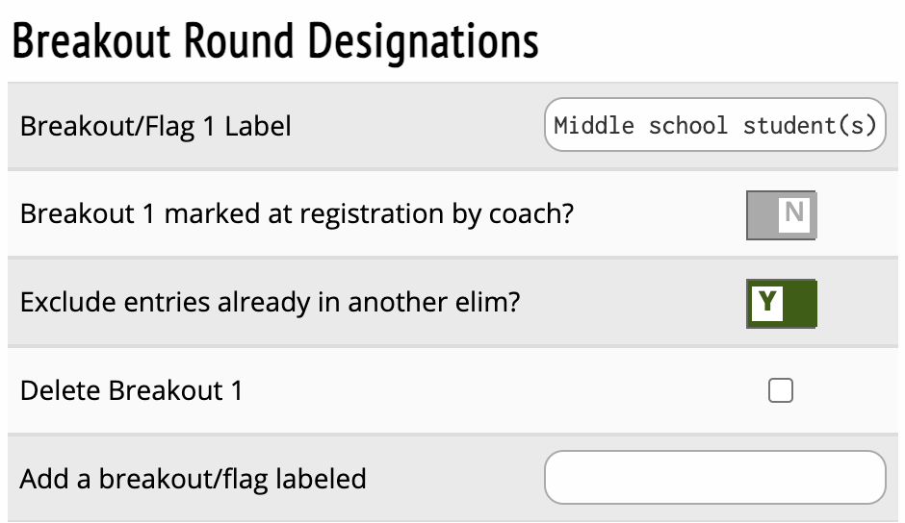Image resolution: width=905 pixels, height=523 pixels.
Task: Click the white Y knob on the green toggle
Action: [x=766, y=302]
